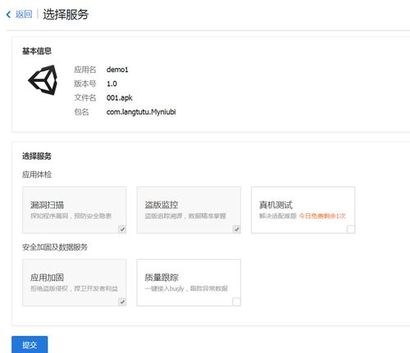Image resolution: width=410 pixels, height=353 pixels.
Task: Toggle the 应用加固 checkbox
Action: pyautogui.click(x=122, y=301)
